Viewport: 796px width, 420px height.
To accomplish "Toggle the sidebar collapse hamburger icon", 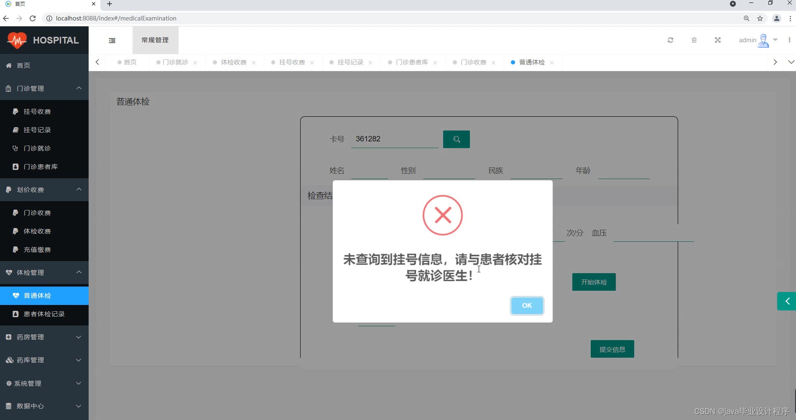I will pos(112,41).
